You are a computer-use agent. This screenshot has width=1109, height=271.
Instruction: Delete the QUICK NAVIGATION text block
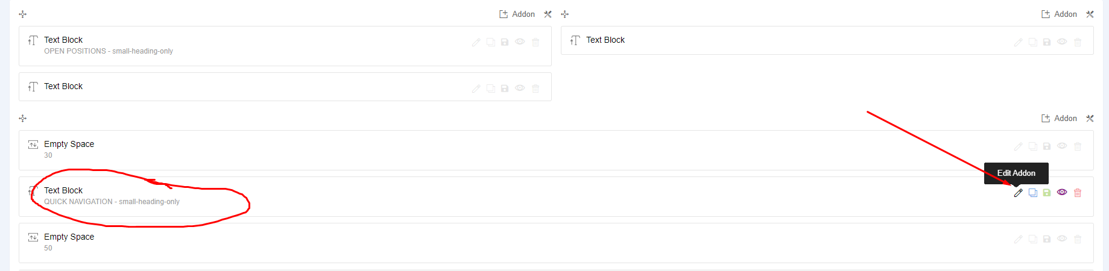1078,193
